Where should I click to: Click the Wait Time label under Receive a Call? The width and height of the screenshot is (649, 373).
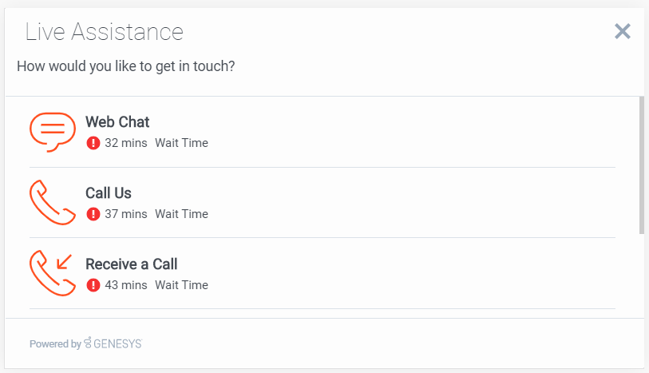pyautogui.click(x=181, y=285)
